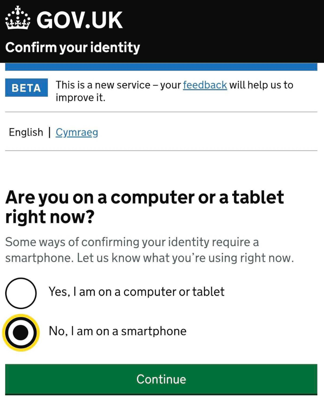Viewport: 324px width, 401px height.
Task: Click the "Yes, I am on a computer or tablet" label
Action: 137,292
